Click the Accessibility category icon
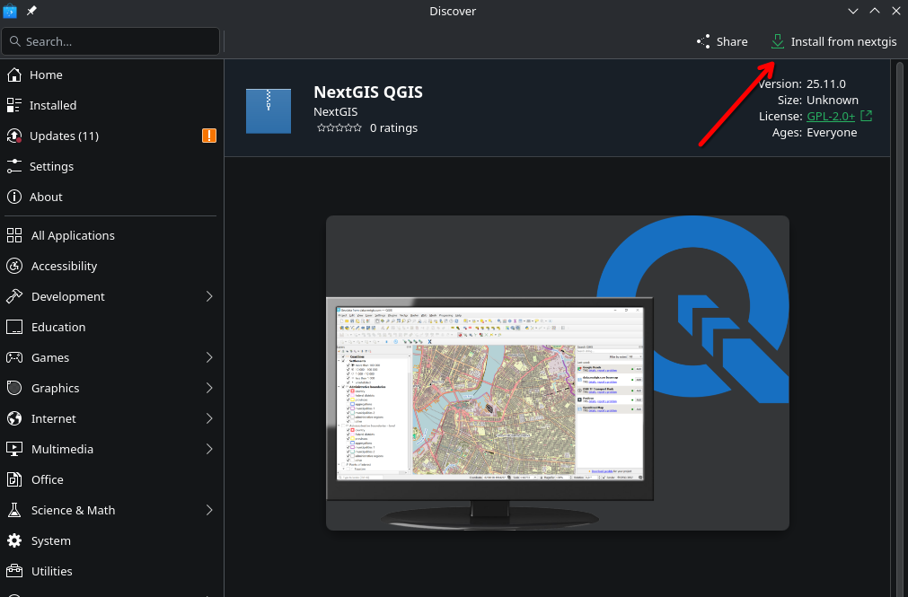The width and height of the screenshot is (908, 597). [x=14, y=267]
